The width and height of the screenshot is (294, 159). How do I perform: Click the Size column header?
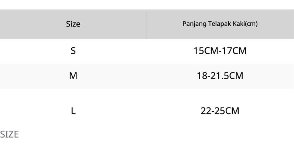pos(73,24)
